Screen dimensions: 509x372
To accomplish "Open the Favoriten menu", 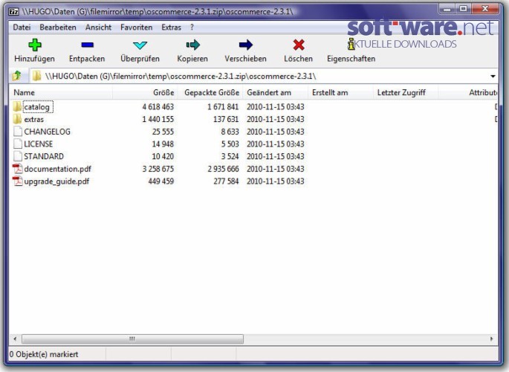I will (136, 28).
